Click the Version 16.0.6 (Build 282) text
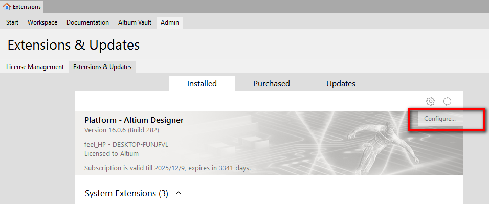This screenshot has height=204, width=489. click(x=122, y=130)
